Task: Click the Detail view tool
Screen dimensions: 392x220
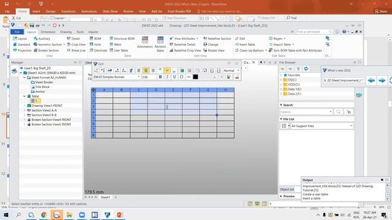Action: 73,38
